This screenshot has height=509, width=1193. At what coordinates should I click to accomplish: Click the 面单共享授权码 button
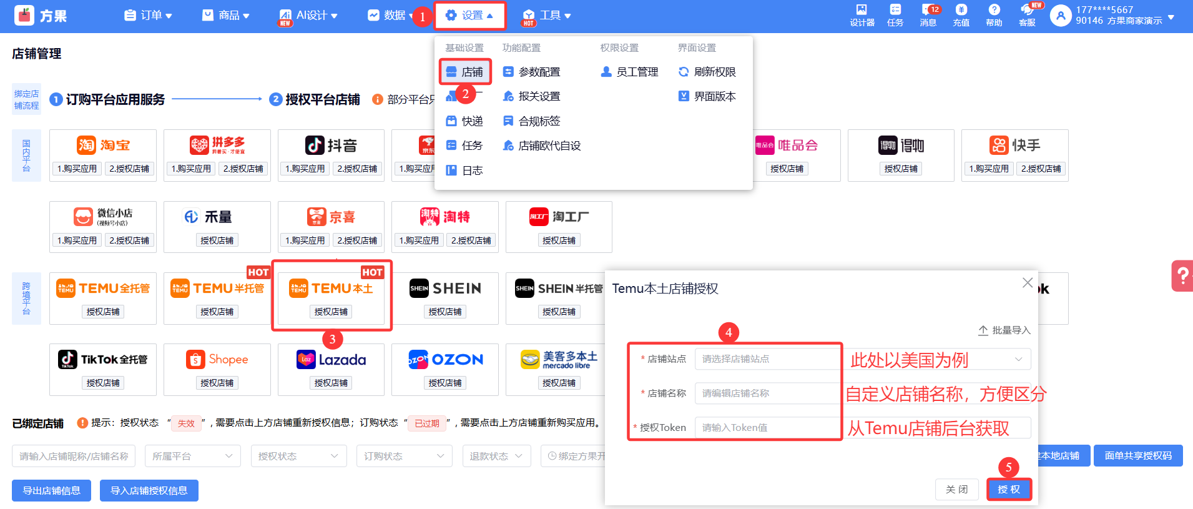pos(1138,456)
